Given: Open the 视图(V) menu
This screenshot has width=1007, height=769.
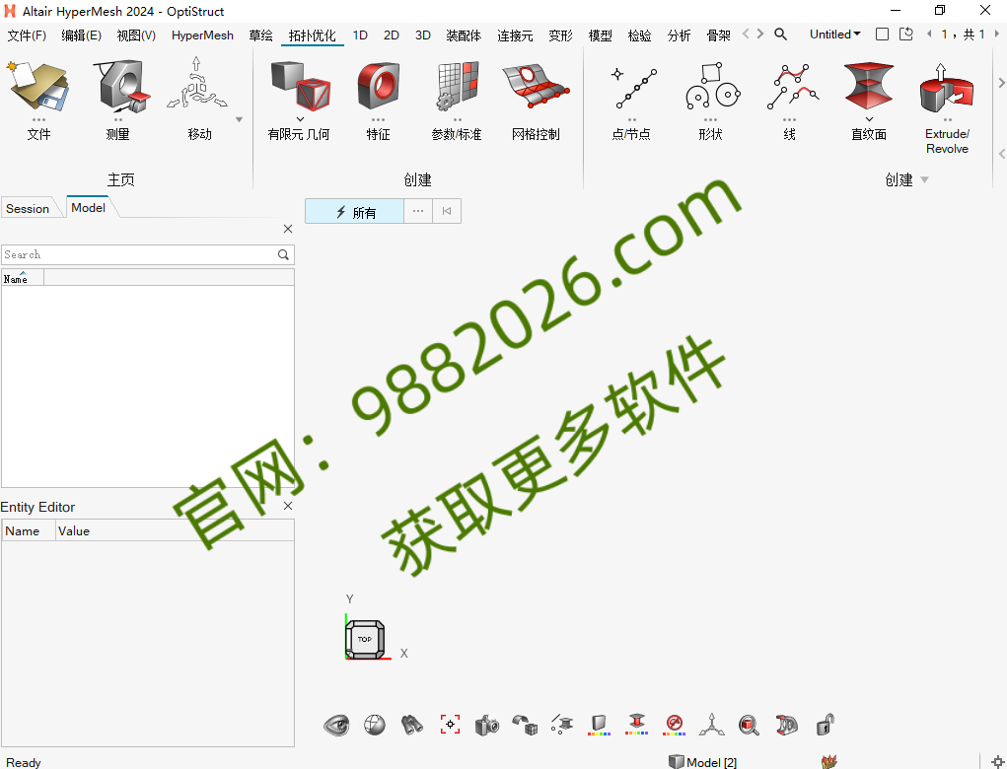Looking at the screenshot, I should click(136, 35).
